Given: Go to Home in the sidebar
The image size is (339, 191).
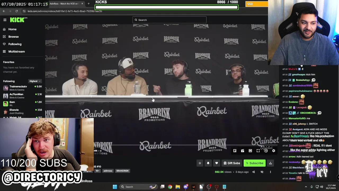Looking at the screenshot, I should coord(12,29).
